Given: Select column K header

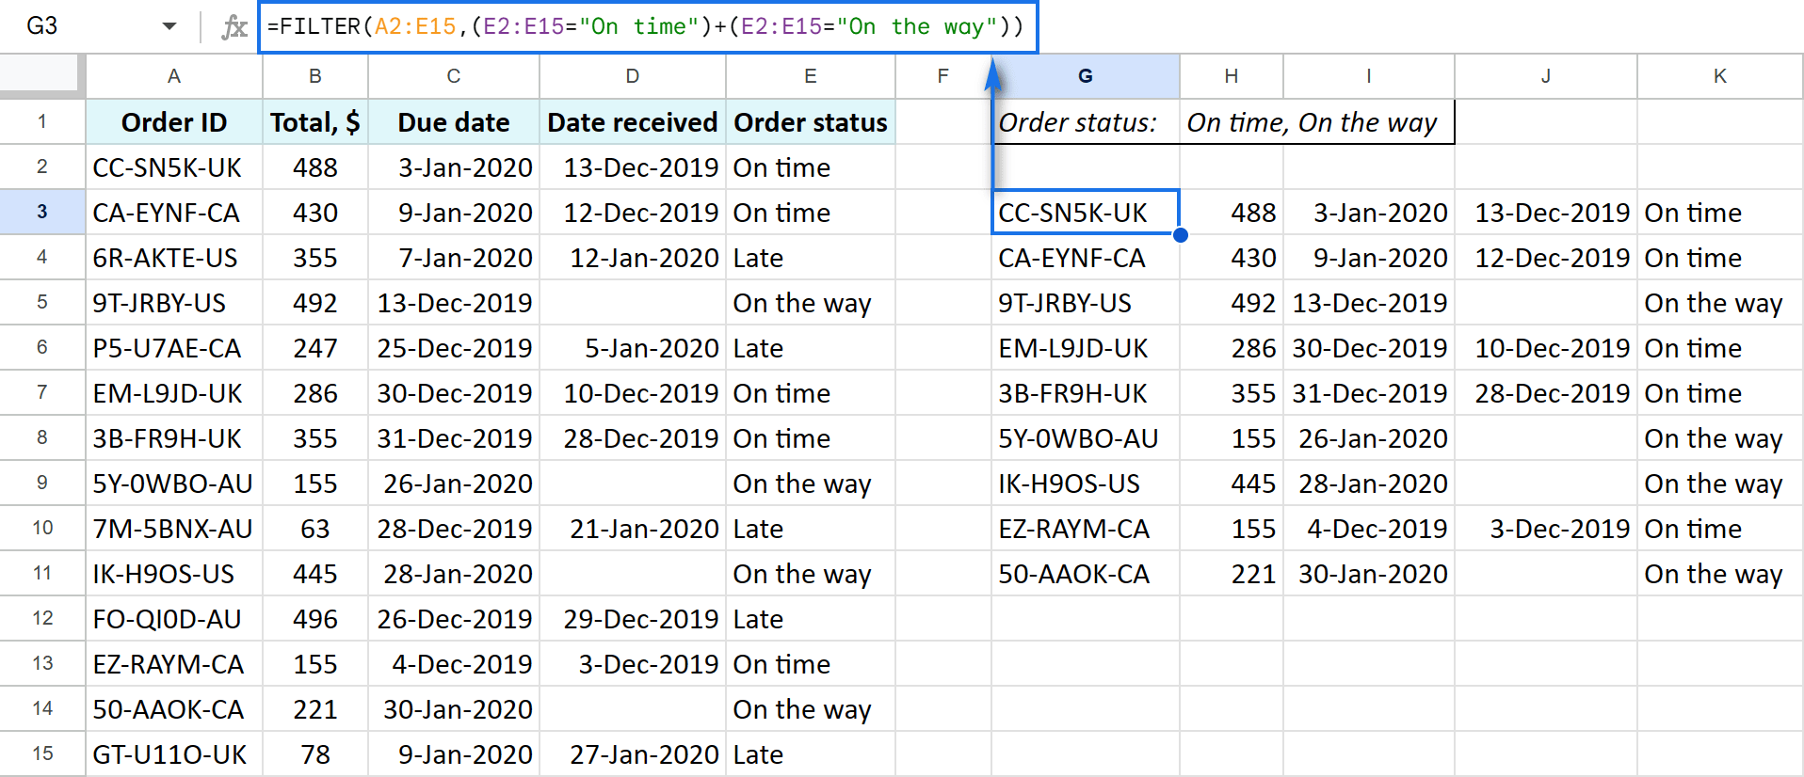Looking at the screenshot, I should coord(1719,76).
